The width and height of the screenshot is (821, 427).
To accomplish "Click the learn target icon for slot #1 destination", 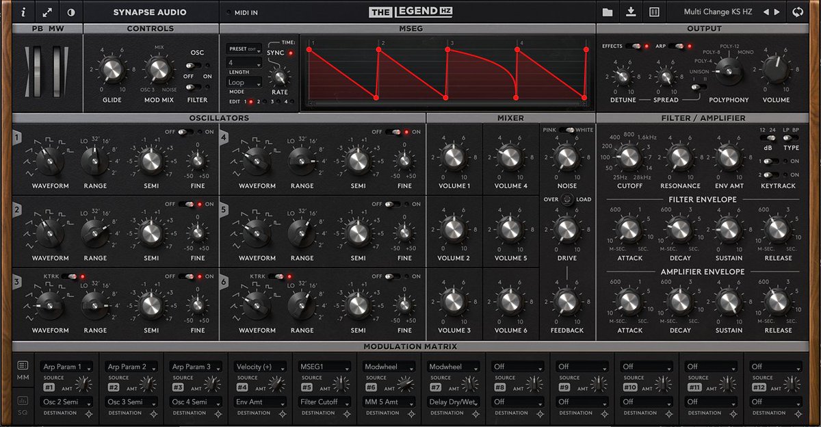I will pos(89,414).
